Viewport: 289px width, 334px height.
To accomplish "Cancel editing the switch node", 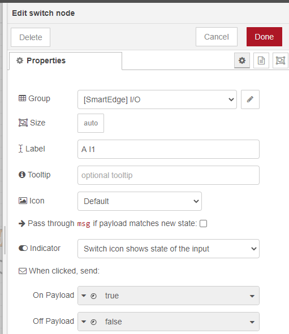I will [217, 37].
